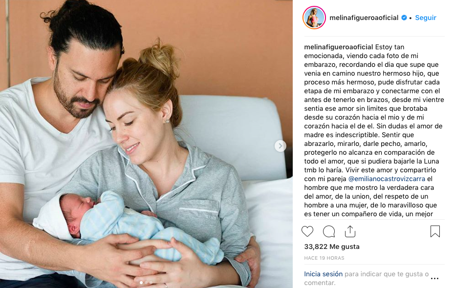Share the post using the upload arrow icon
Screen dimensions: 454x288
click(350, 231)
